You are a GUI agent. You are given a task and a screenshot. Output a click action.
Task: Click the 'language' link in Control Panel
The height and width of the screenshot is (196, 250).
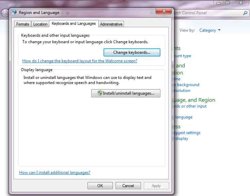tap(184, 117)
